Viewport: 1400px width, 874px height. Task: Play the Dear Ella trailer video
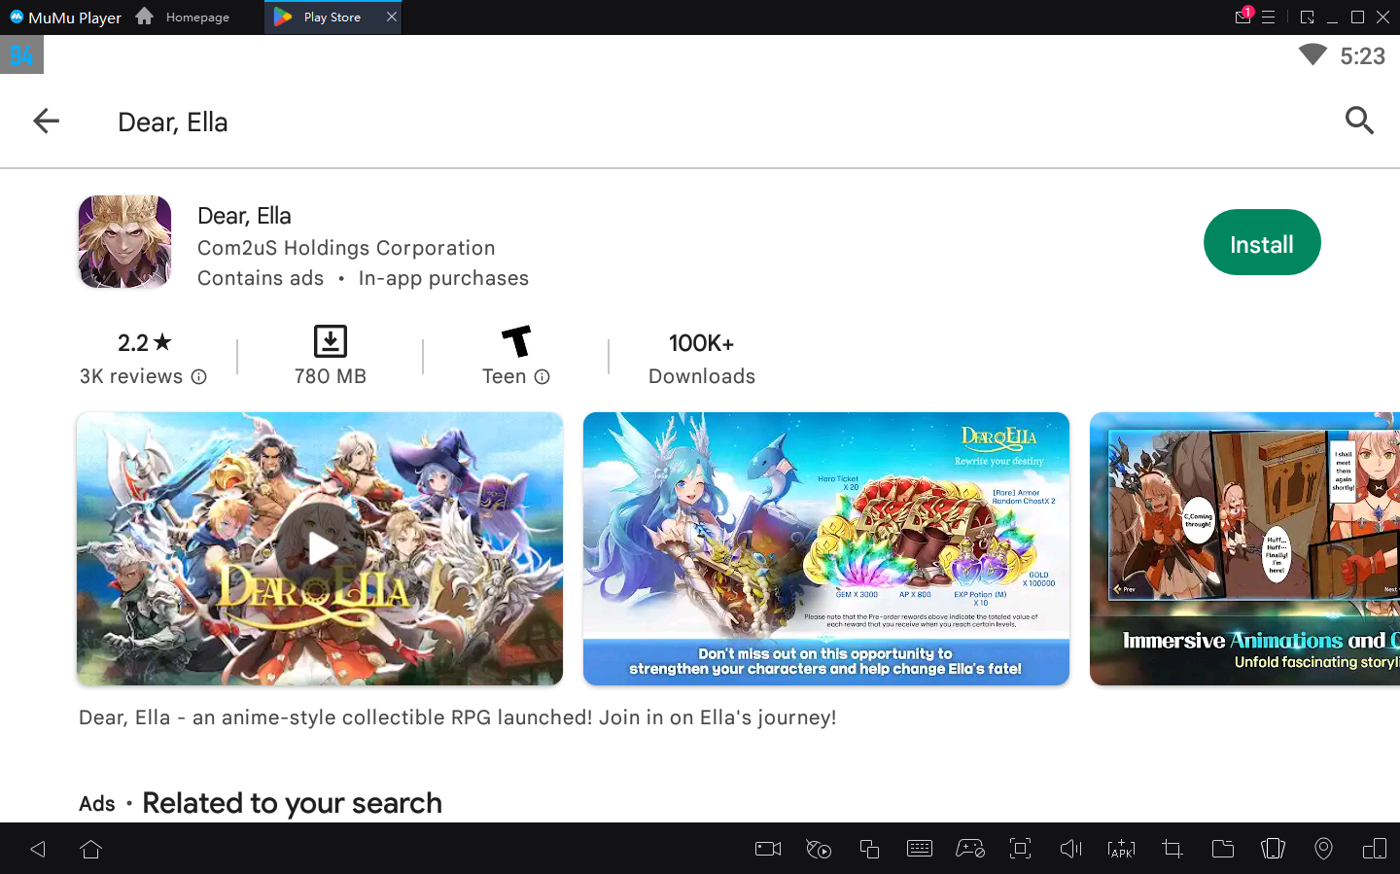click(x=320, y=549)
